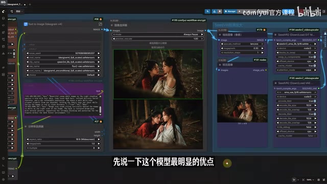Click the blue pin button in top toolbar
This screenshot has width=327, height=184.
(207, 11)
